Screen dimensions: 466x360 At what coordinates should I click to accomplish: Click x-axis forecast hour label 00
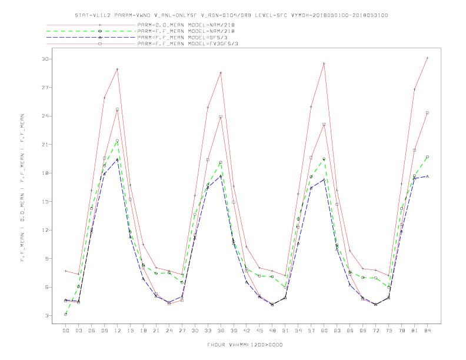click(x=66, y=331)
